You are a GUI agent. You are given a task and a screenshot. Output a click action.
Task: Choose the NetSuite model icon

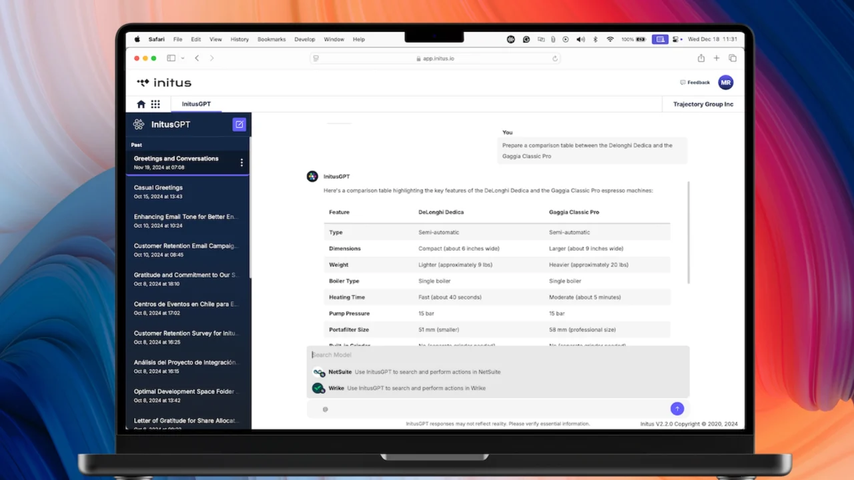pos(319,372)
